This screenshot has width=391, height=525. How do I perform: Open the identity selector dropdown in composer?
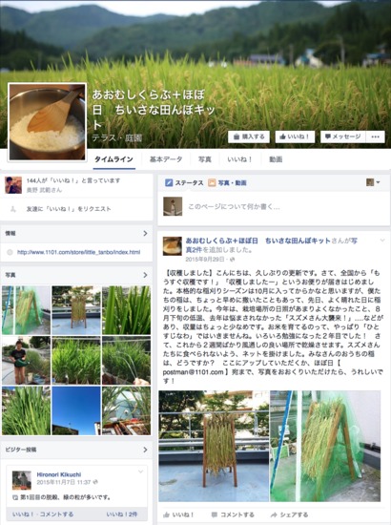pyautogui.click(x=373, y=182)
